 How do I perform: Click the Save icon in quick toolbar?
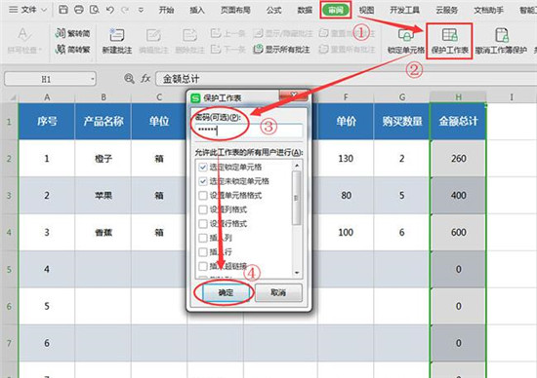click(63, 9)
